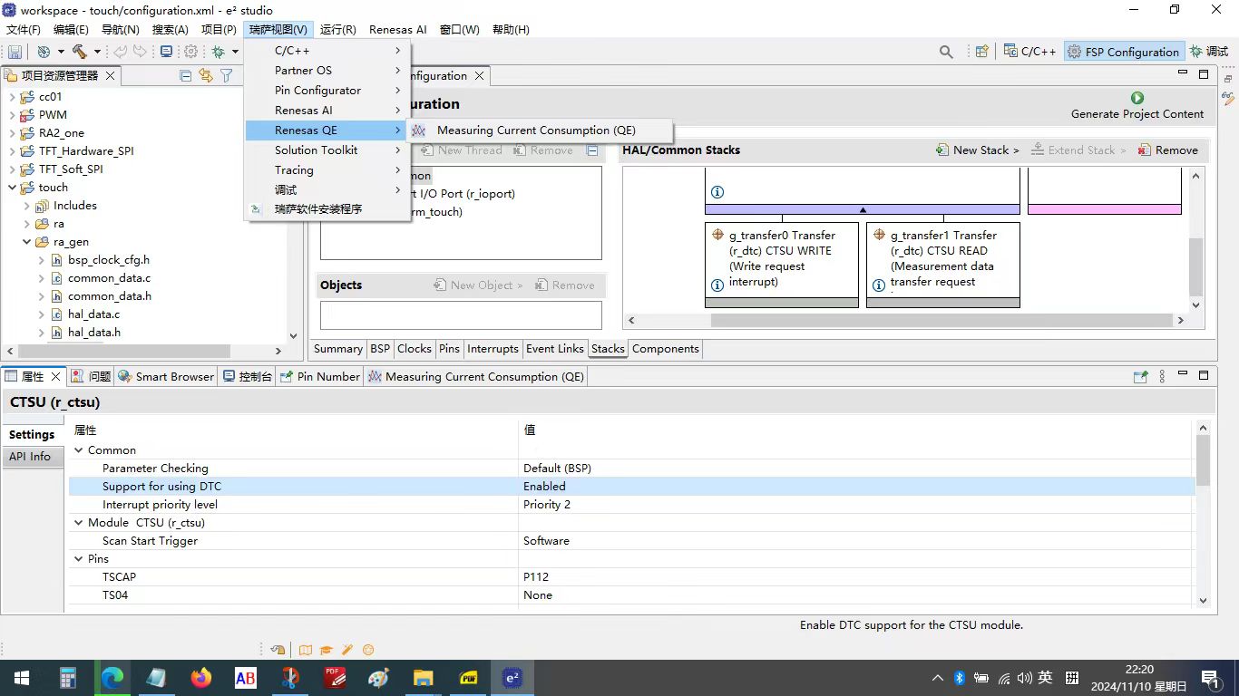Open File Explorer folder icon on taskbar

tap(423, 677)
